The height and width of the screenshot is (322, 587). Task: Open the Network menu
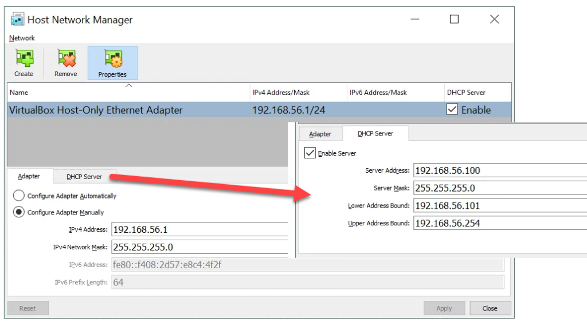click(x=22, y=38)
